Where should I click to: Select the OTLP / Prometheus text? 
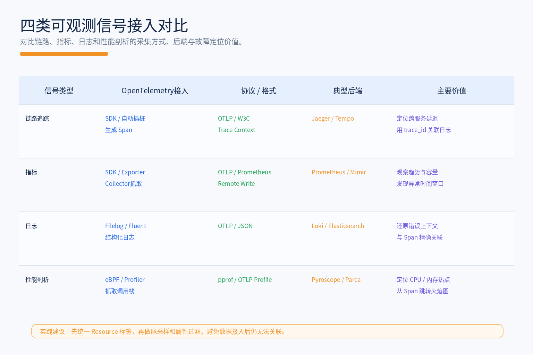pyautogui.click(x=245, y=172)
